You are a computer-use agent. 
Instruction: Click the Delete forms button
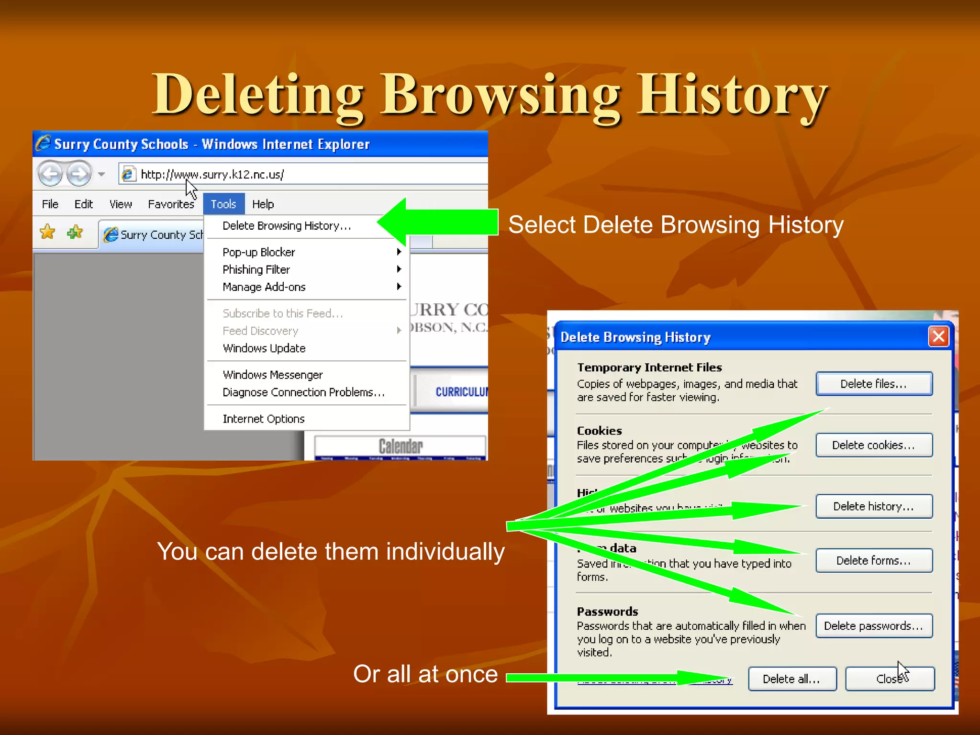(874, 560)
